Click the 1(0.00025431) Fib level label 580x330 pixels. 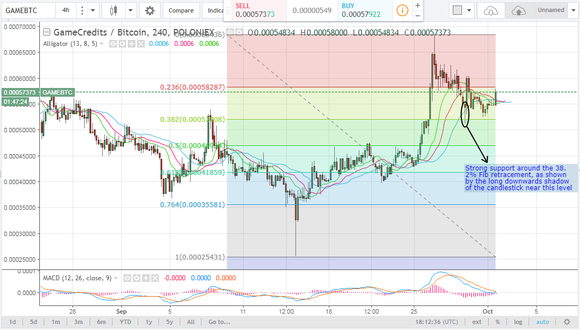click(x=200, y=257)
